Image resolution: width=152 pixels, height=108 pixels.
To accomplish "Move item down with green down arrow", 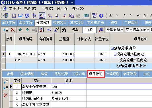I will pos(28,30).
